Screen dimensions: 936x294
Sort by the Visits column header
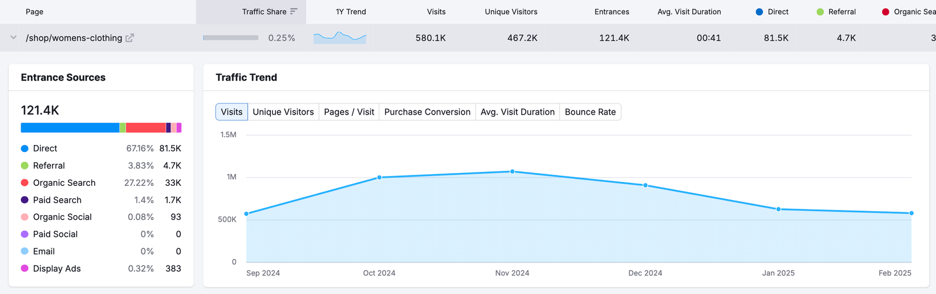coord(436,12)
